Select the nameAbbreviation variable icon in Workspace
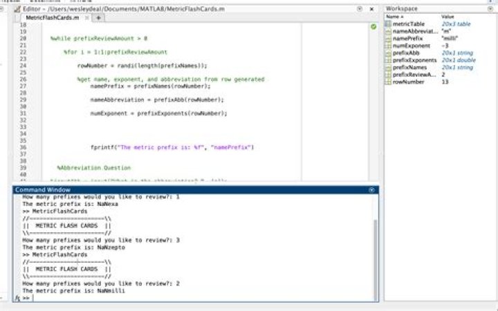This screenshot has height=311, width=498. 388,31
